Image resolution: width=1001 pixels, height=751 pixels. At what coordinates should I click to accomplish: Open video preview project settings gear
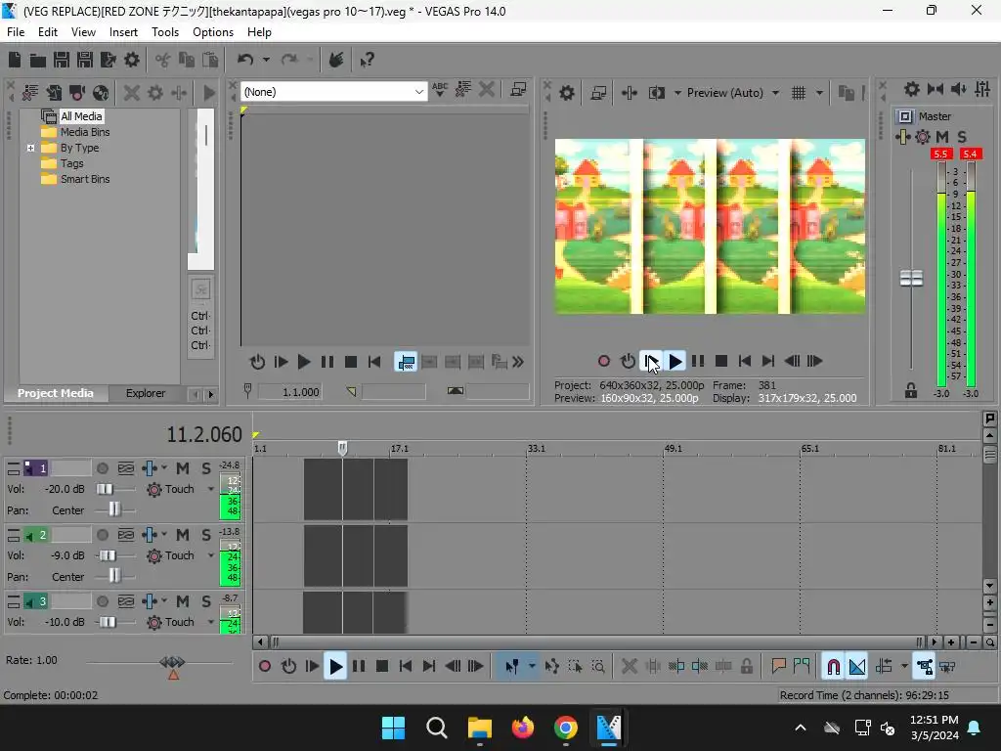point(566,93)
